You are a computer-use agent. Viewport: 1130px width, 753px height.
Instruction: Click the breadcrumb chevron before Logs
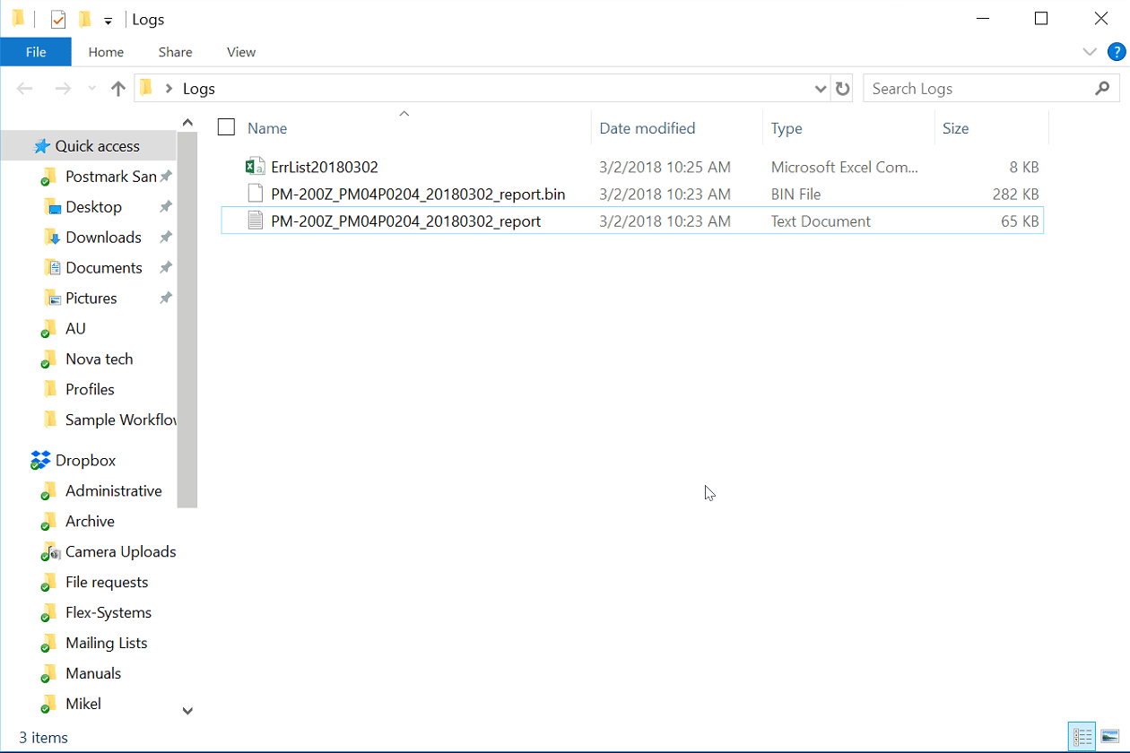click(x=169, y=89)
